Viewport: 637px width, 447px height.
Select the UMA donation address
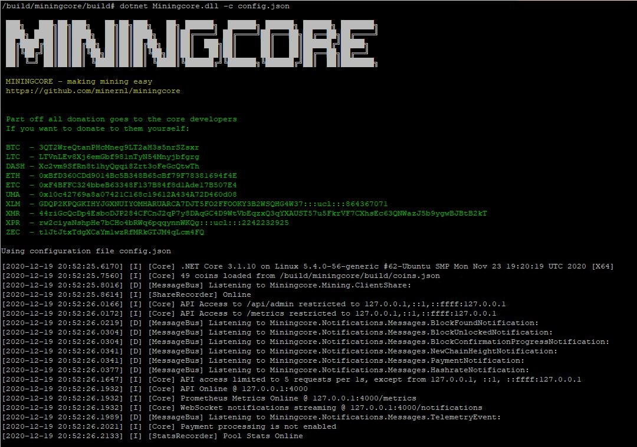137,194
